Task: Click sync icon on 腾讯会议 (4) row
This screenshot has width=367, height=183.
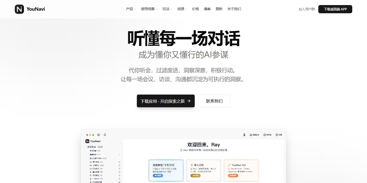Action: click(x=120, y=162)
